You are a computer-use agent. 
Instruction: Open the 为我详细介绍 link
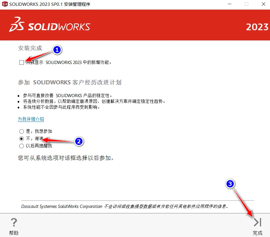click(31, 119)
